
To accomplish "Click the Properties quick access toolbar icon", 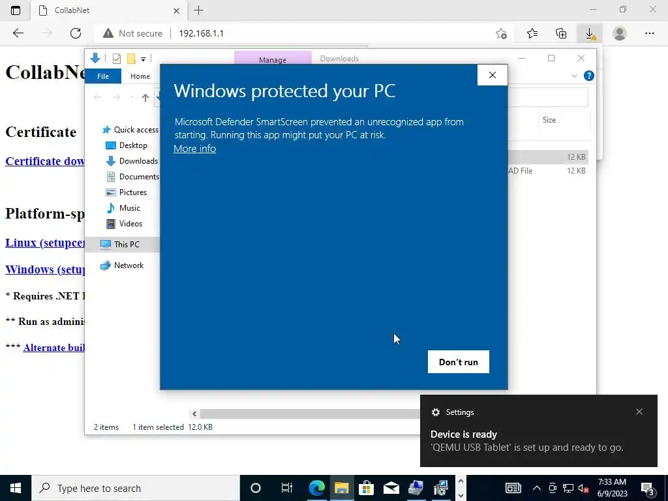I will (116, 59).
